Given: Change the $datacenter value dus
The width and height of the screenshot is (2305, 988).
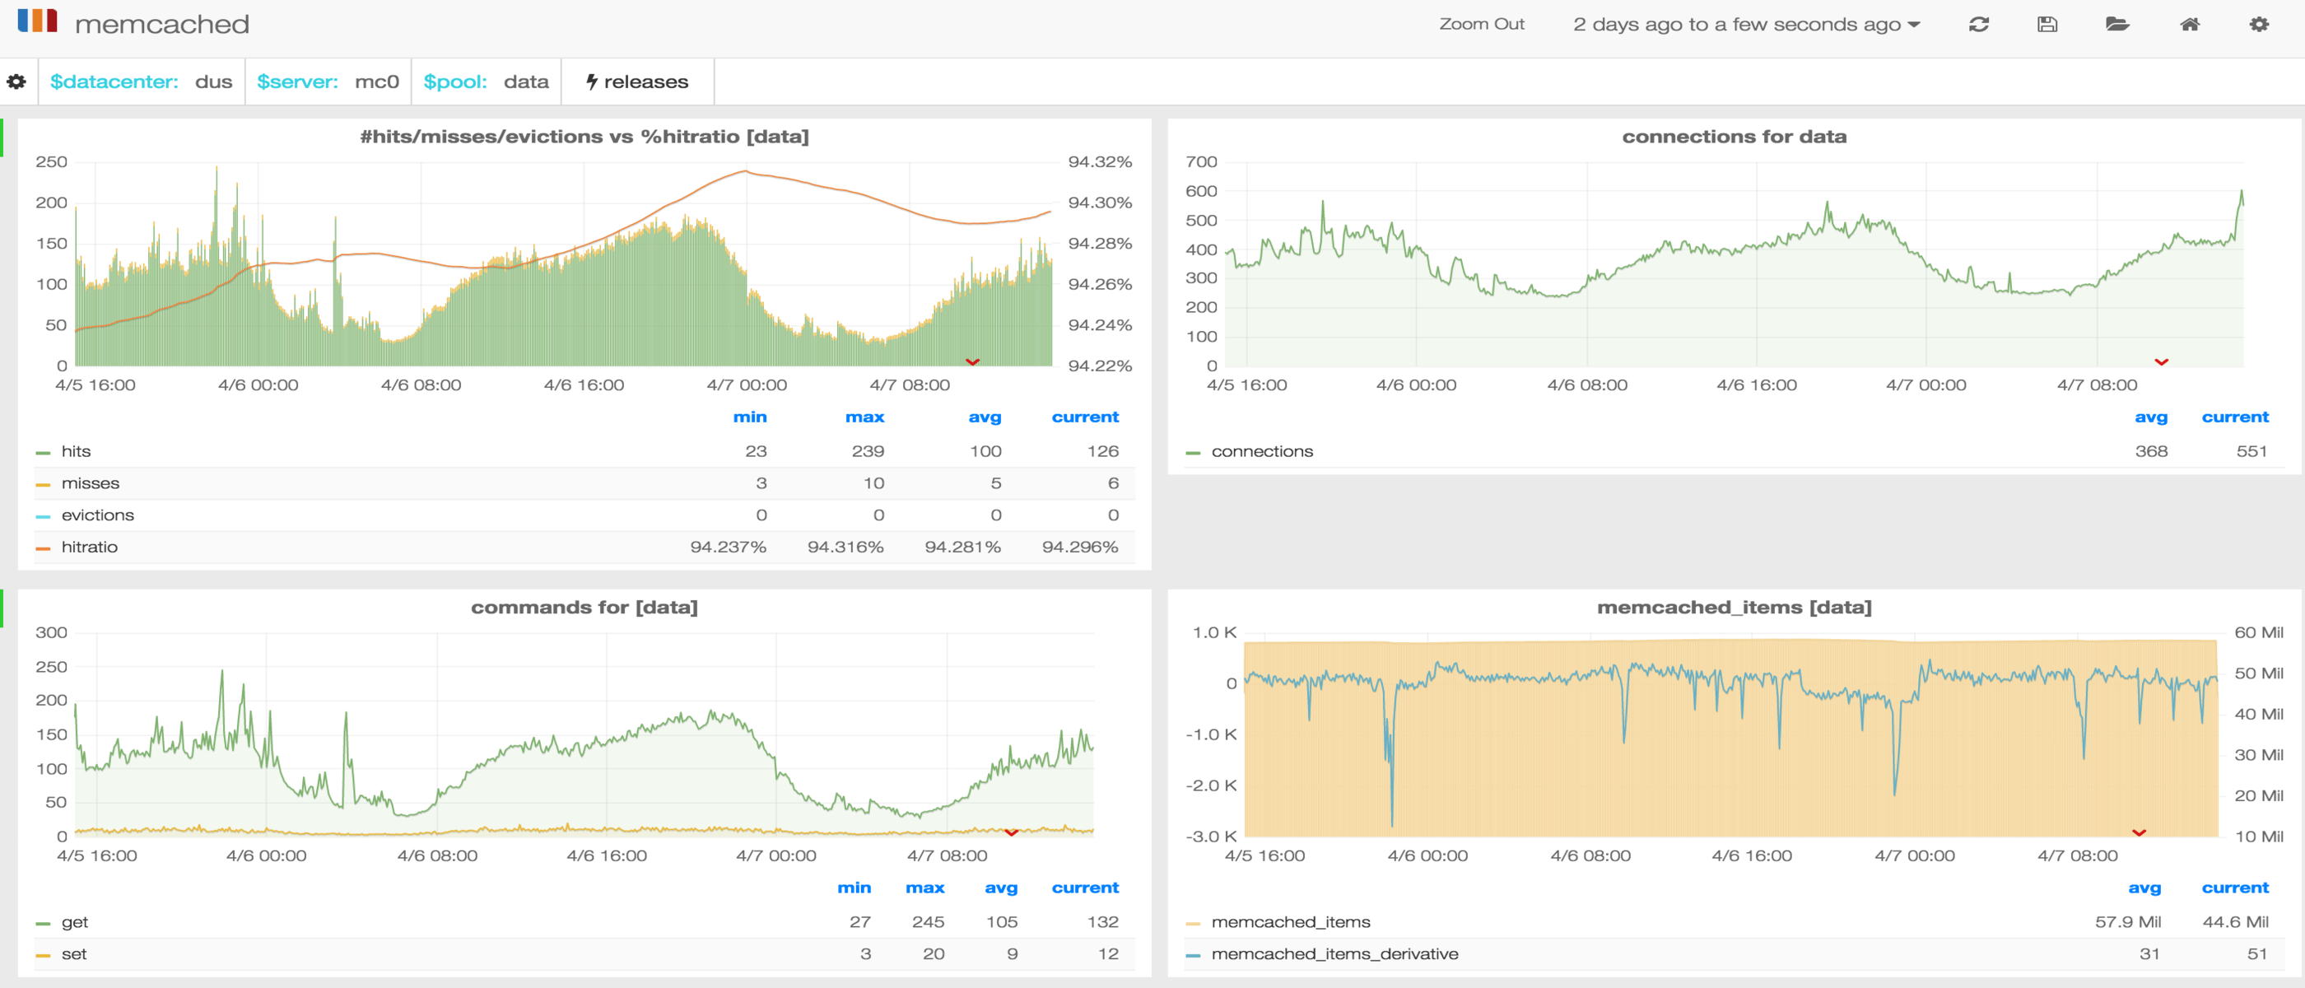Looking at the screenshot, I should [213, 82].
